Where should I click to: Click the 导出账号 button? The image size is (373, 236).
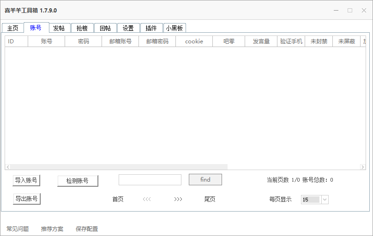click(26, 199)
